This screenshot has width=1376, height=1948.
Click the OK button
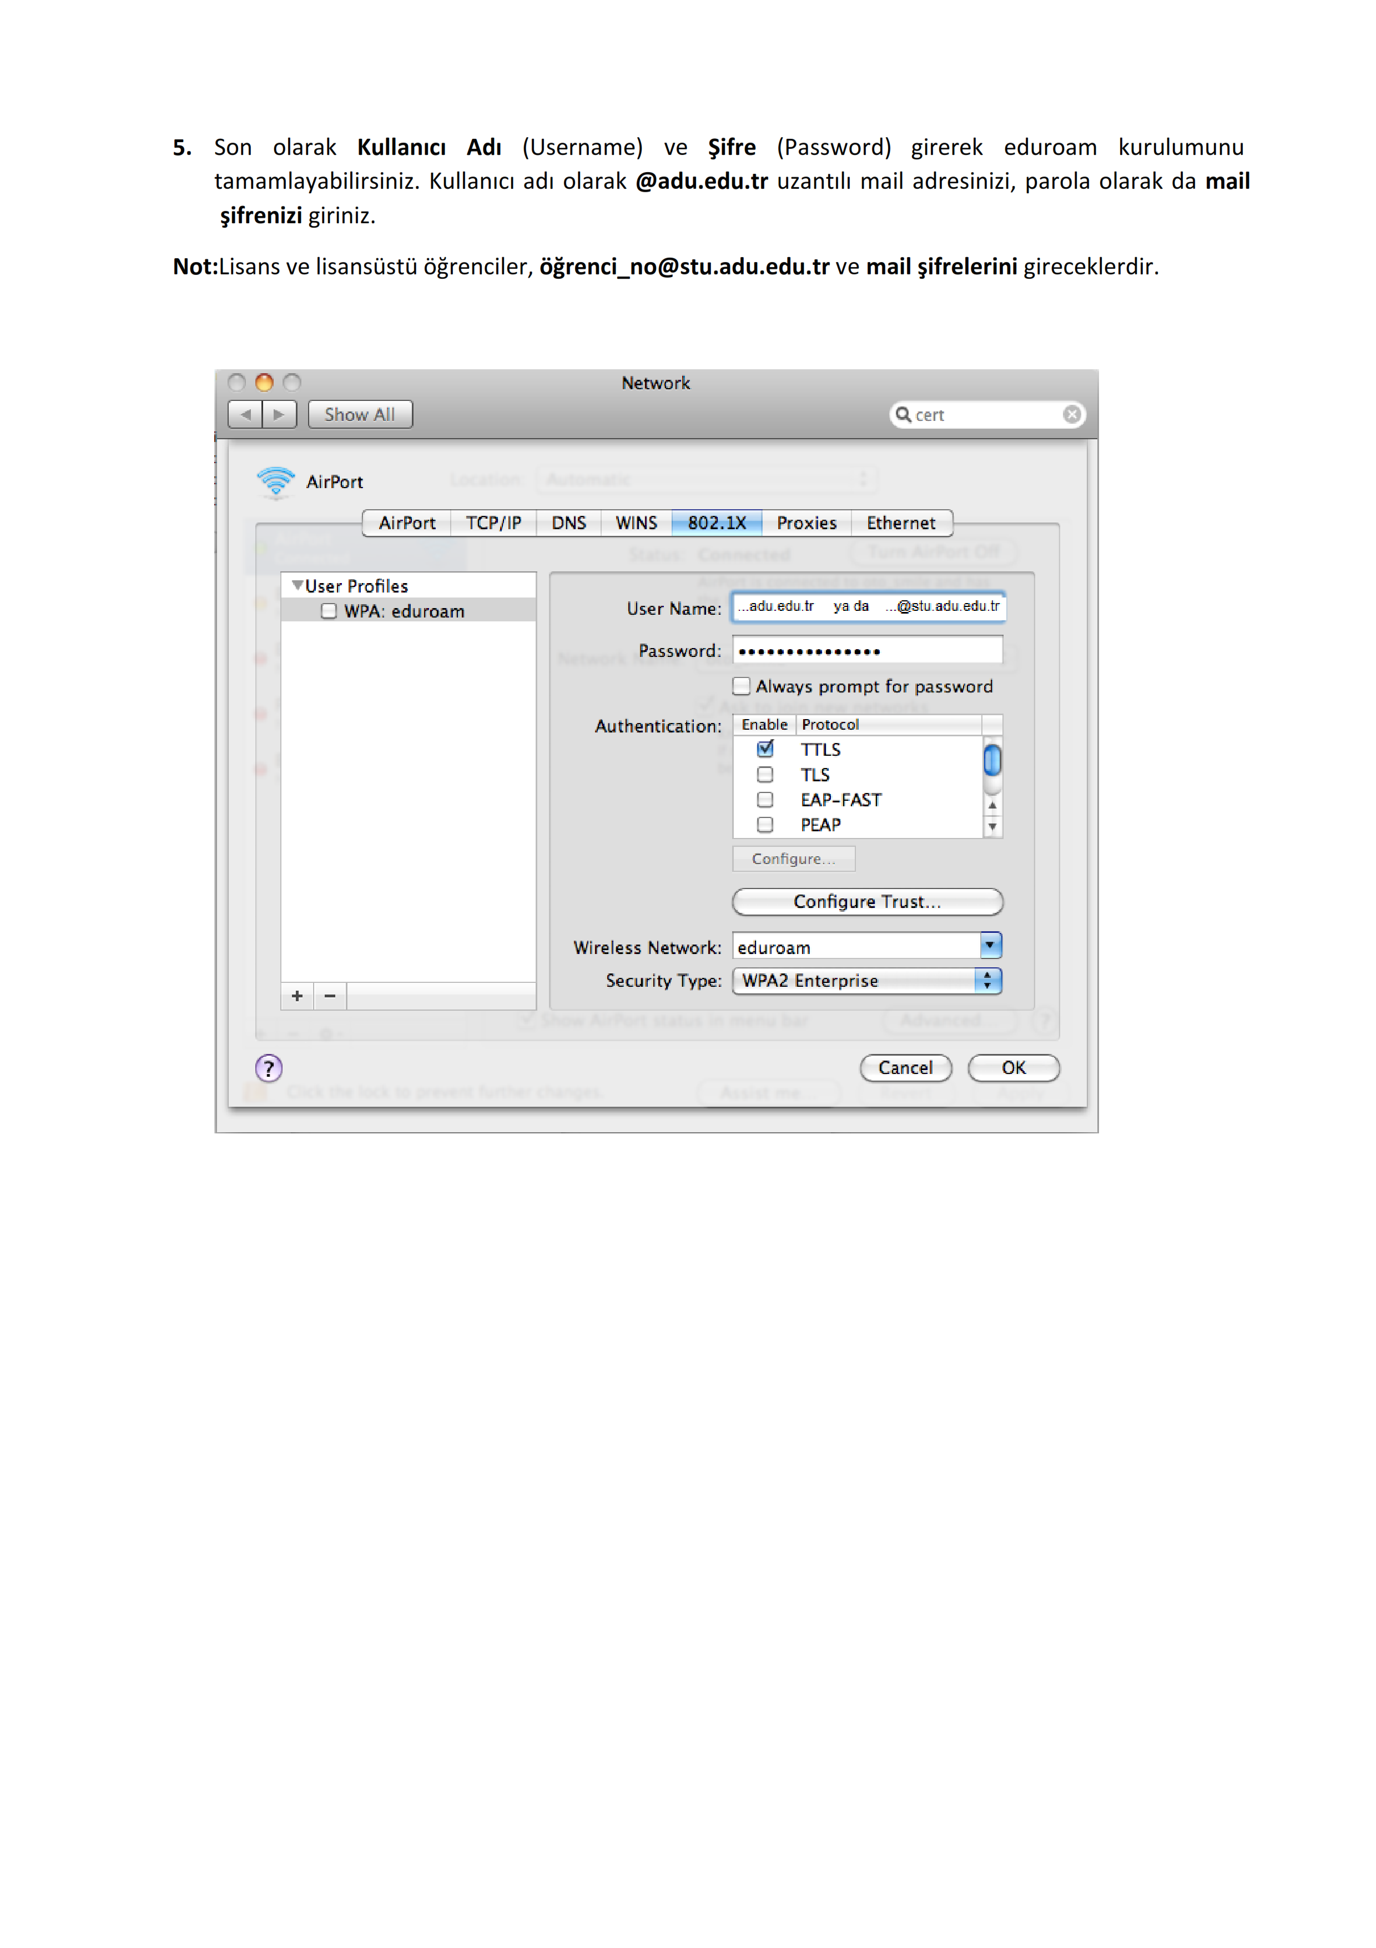(1014, 1068)
